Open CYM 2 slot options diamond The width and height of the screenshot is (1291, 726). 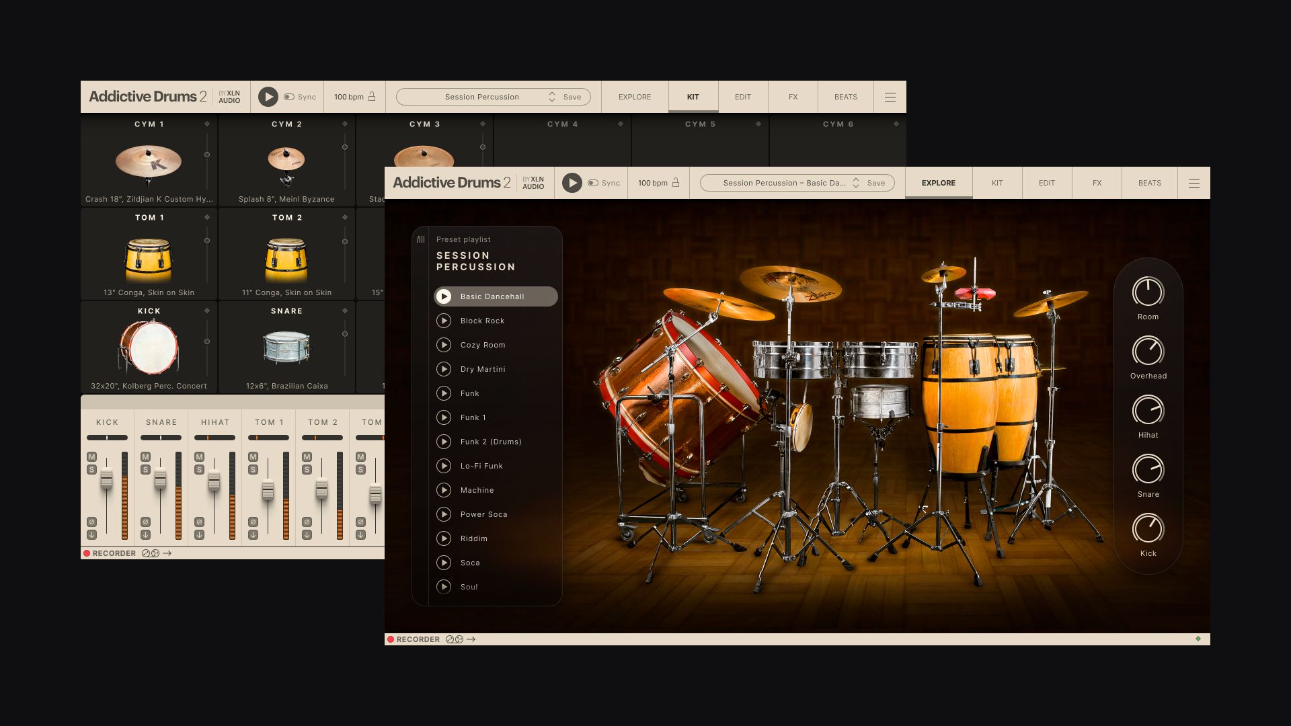point(345,124)
